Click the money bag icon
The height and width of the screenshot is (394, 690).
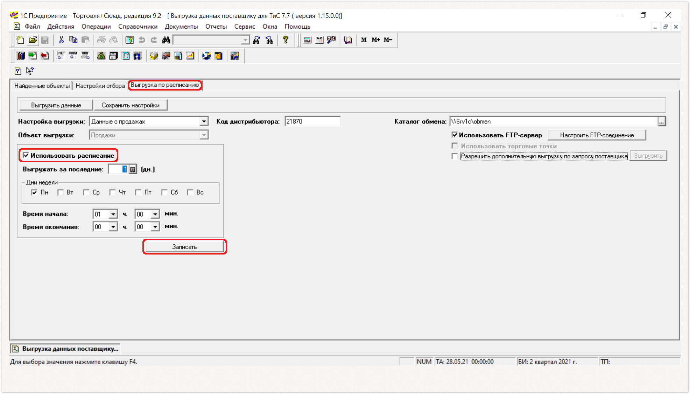tap(101, 56)
